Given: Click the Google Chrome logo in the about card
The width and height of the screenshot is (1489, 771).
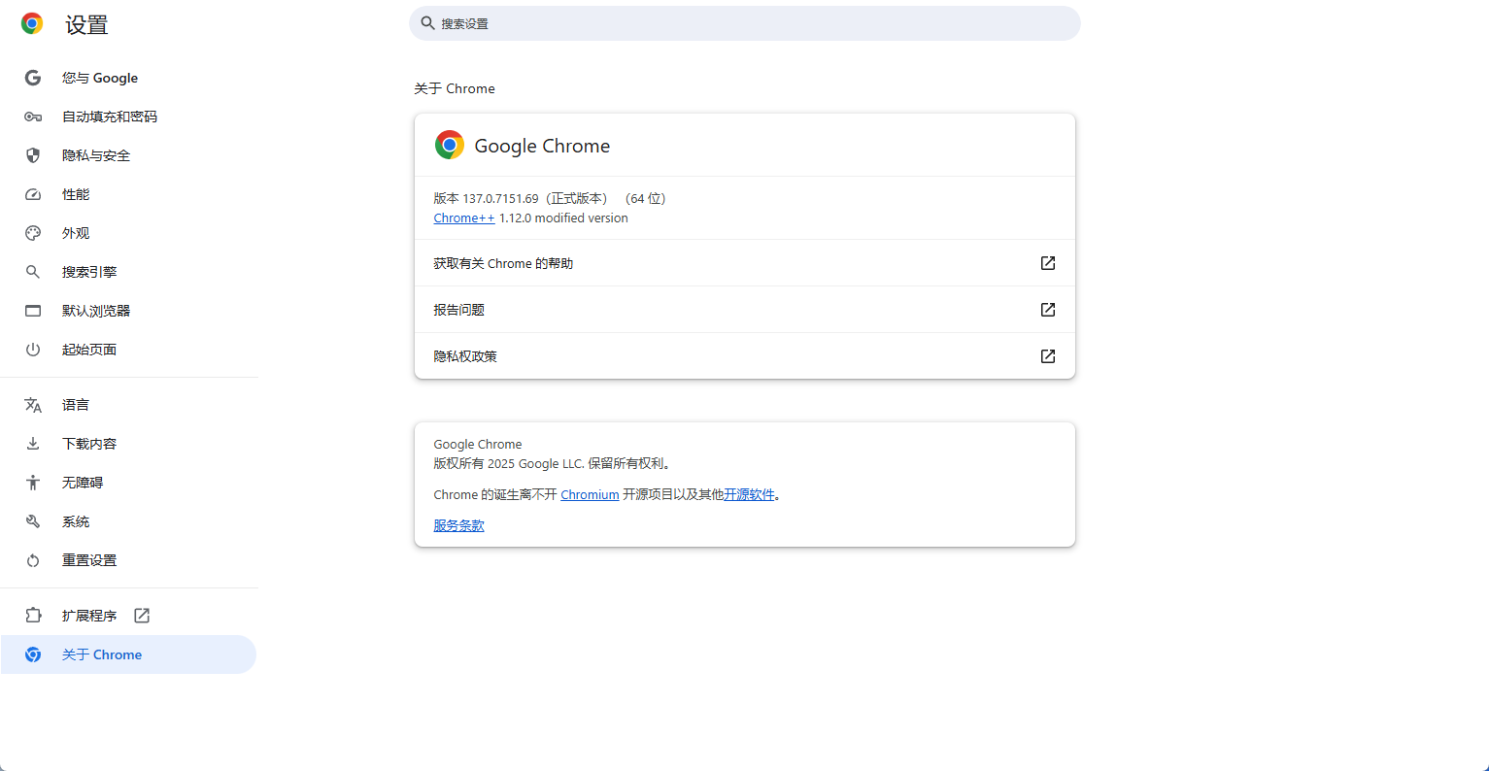Looking at the screenshot, I should coord(449,145).
